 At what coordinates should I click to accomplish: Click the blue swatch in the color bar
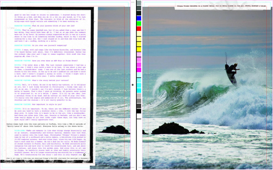(x=139, y=18)
